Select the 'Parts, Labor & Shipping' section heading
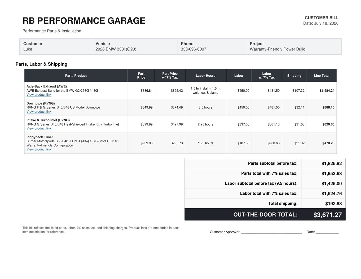This screenshot has height=279, width=361. pos(41,64)
